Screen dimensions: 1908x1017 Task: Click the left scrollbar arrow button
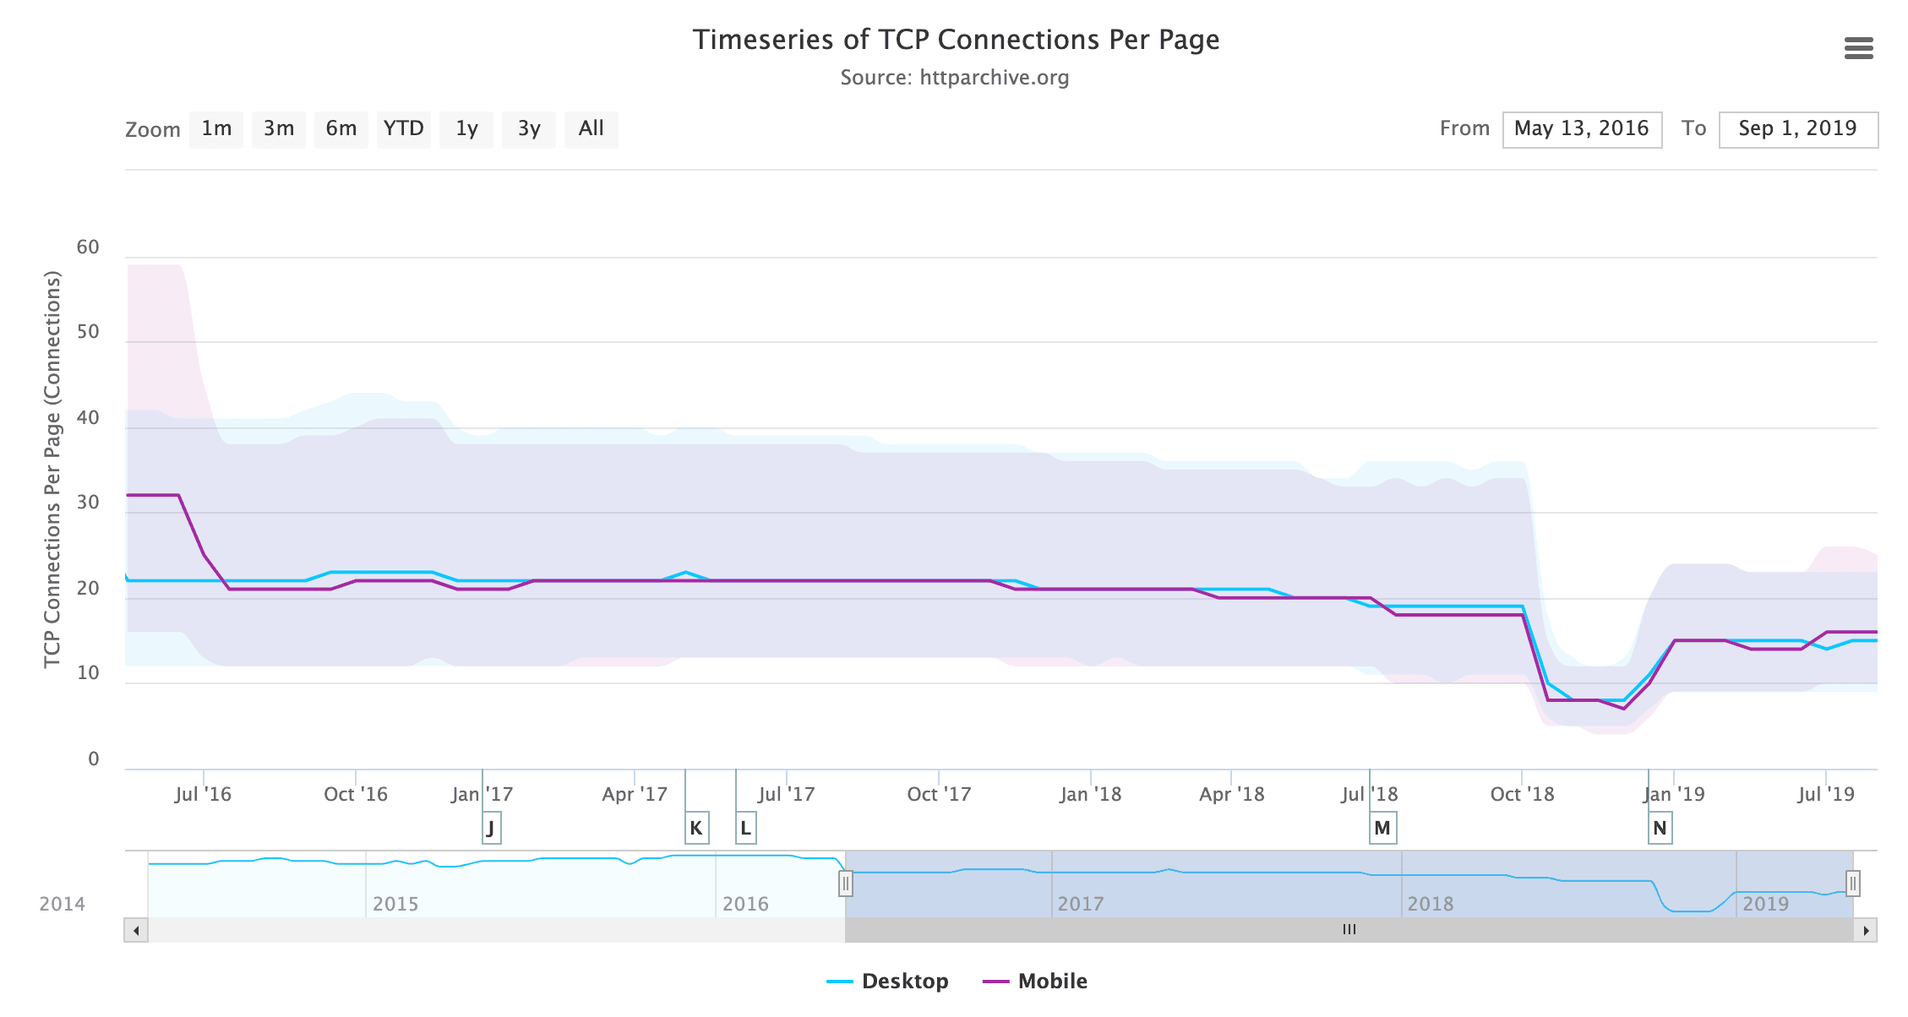tap(136, 930)
